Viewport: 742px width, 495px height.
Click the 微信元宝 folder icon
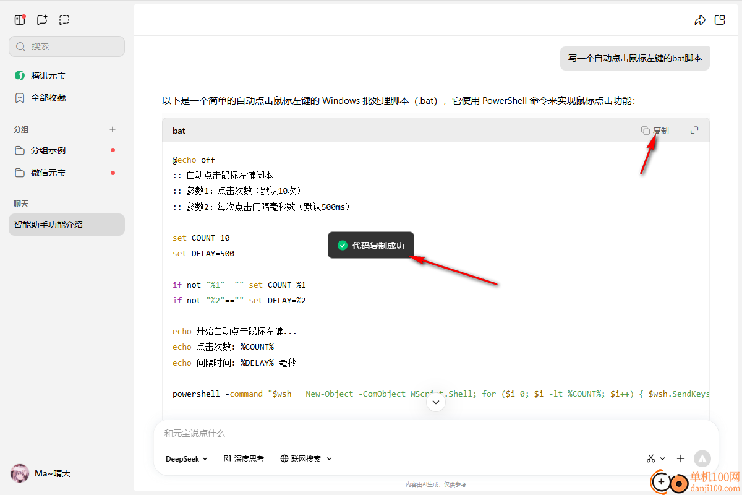(x=20, y=173)
